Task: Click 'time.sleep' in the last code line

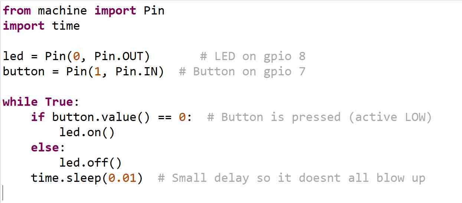Action: (66, 178)
